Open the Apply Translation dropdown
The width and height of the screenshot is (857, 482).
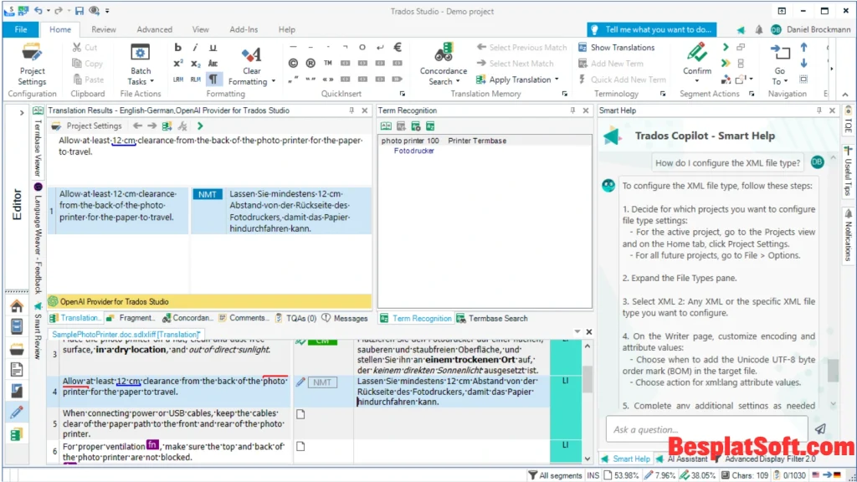coord(557,79)
